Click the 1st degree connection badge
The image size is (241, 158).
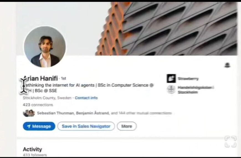point(63,78)
